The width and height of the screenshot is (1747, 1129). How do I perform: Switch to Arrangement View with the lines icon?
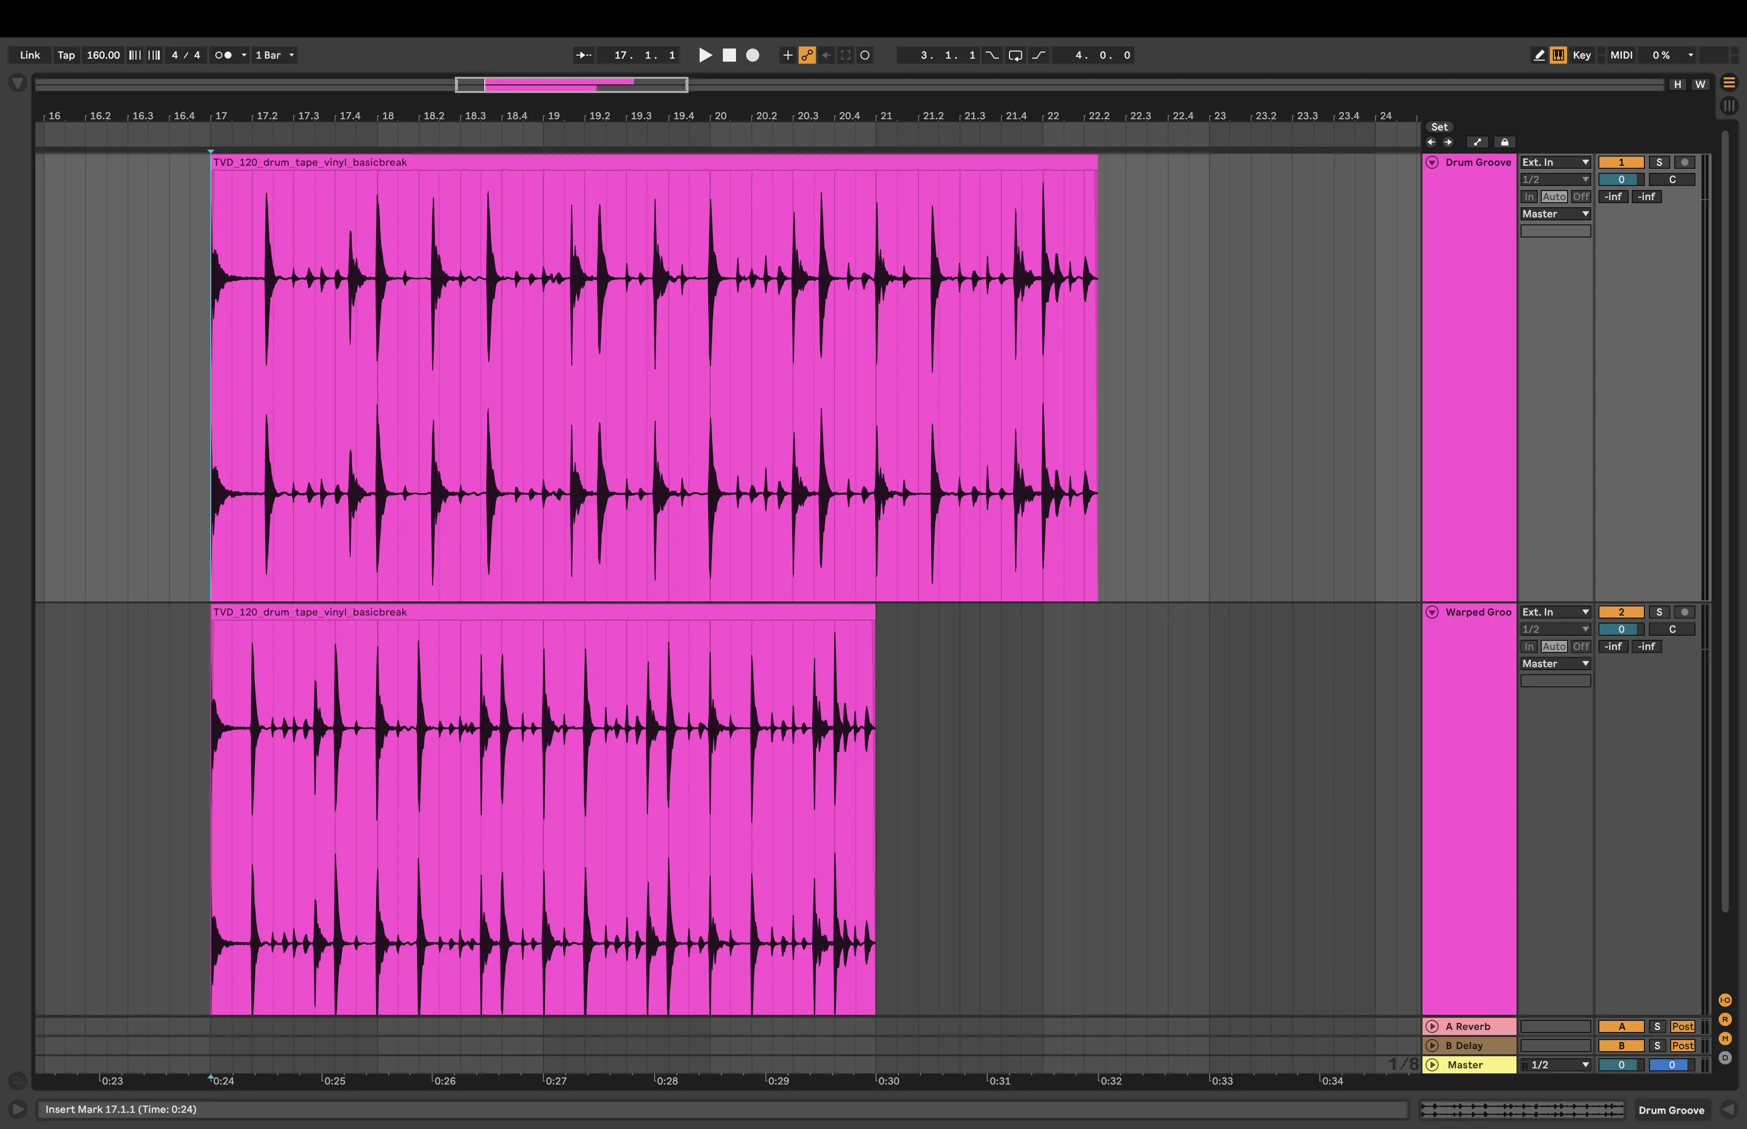pyautogui.click(x=1729, y=82)
